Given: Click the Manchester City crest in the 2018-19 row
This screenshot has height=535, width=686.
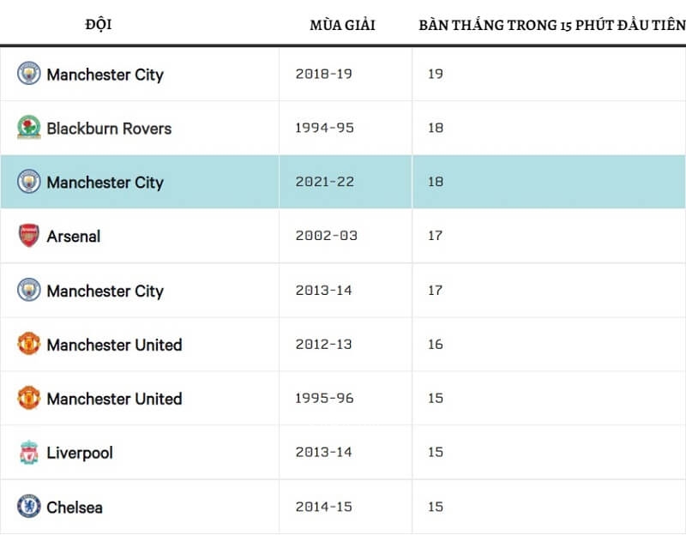Looking at the screenshot, I should [29, 74].
